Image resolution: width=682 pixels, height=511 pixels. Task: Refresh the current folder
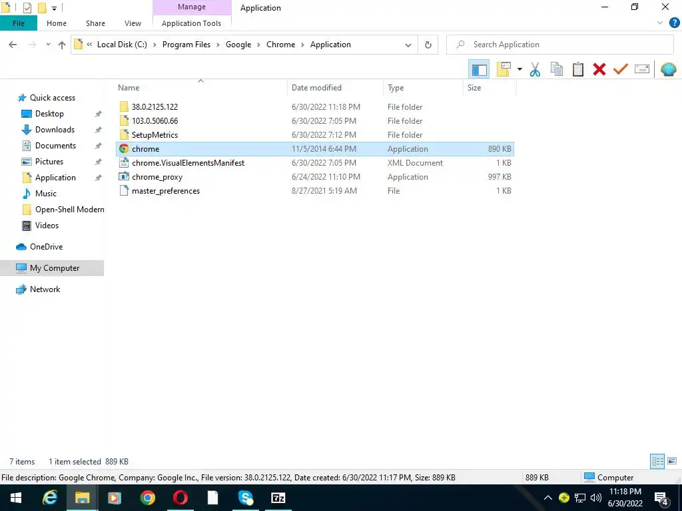[x=428, y=45]
